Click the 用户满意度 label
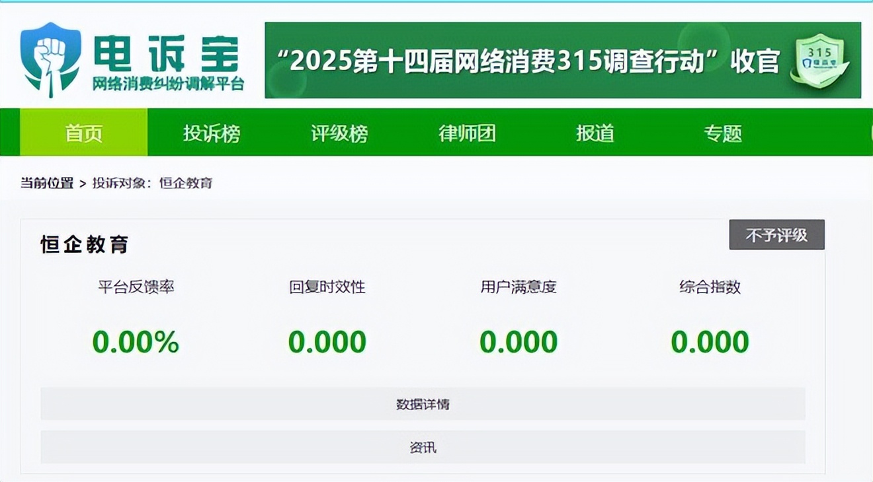 519,287
